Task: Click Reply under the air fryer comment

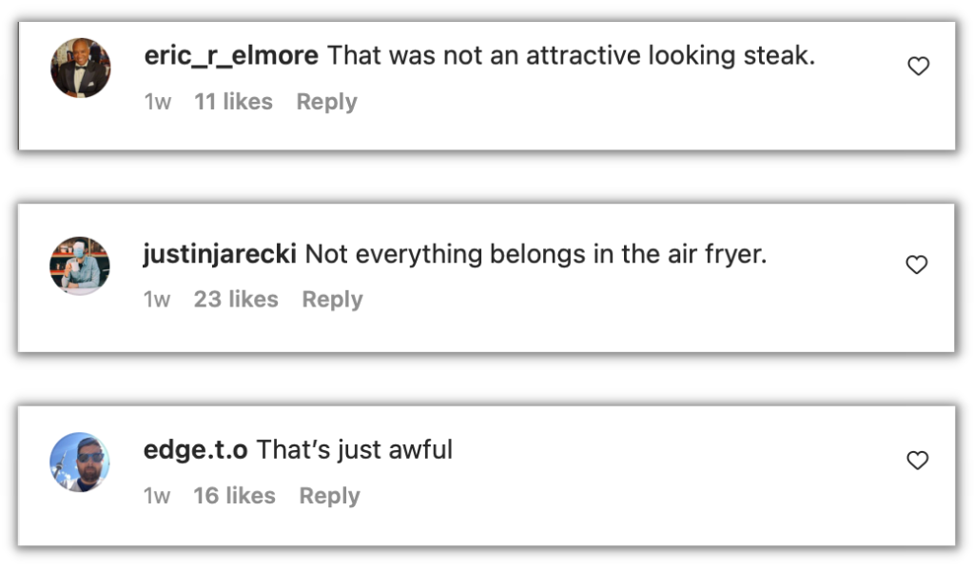Action: 332,300
